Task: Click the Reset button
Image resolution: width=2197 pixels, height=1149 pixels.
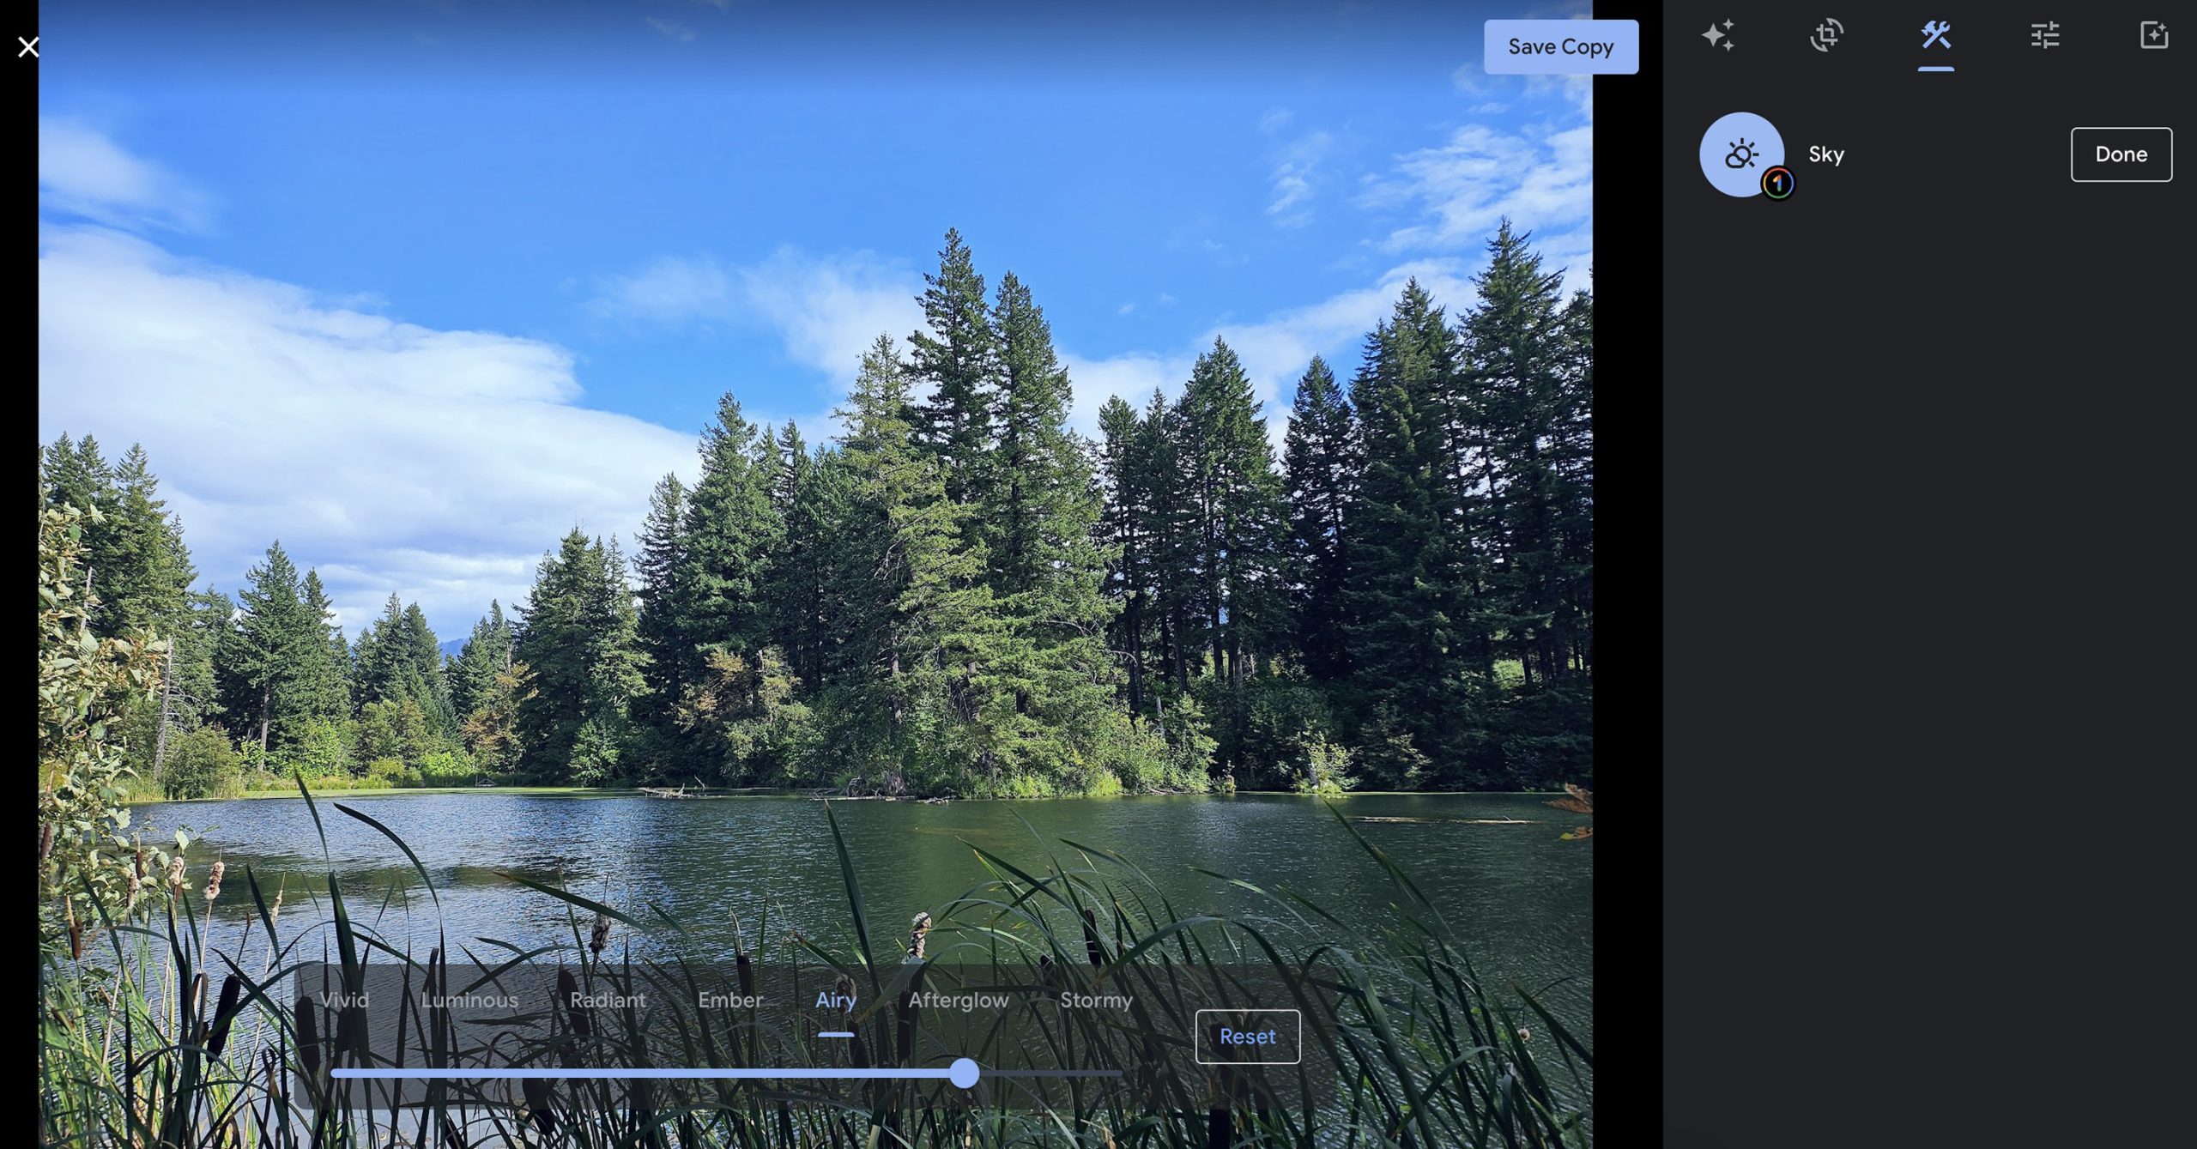Action: point(1247,1036)
